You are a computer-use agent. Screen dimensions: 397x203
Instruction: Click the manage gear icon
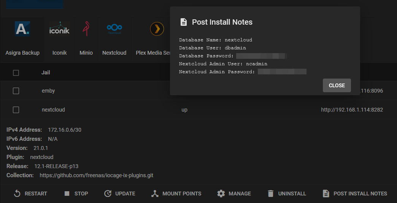coord(221,194)
